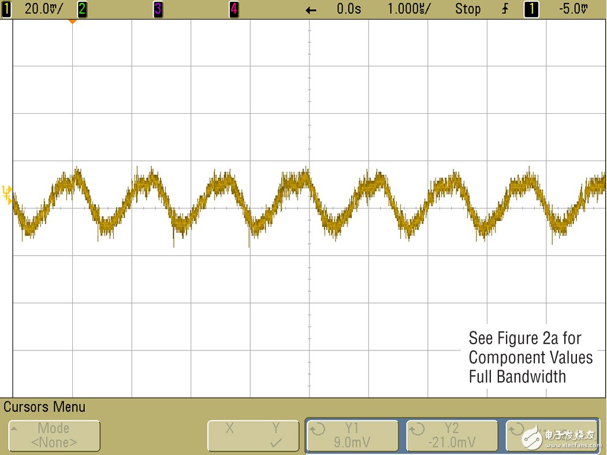Viewport: 607px width, 455px height.
Task: Click the left arrow delay reference icon
Action: point(311,10)
